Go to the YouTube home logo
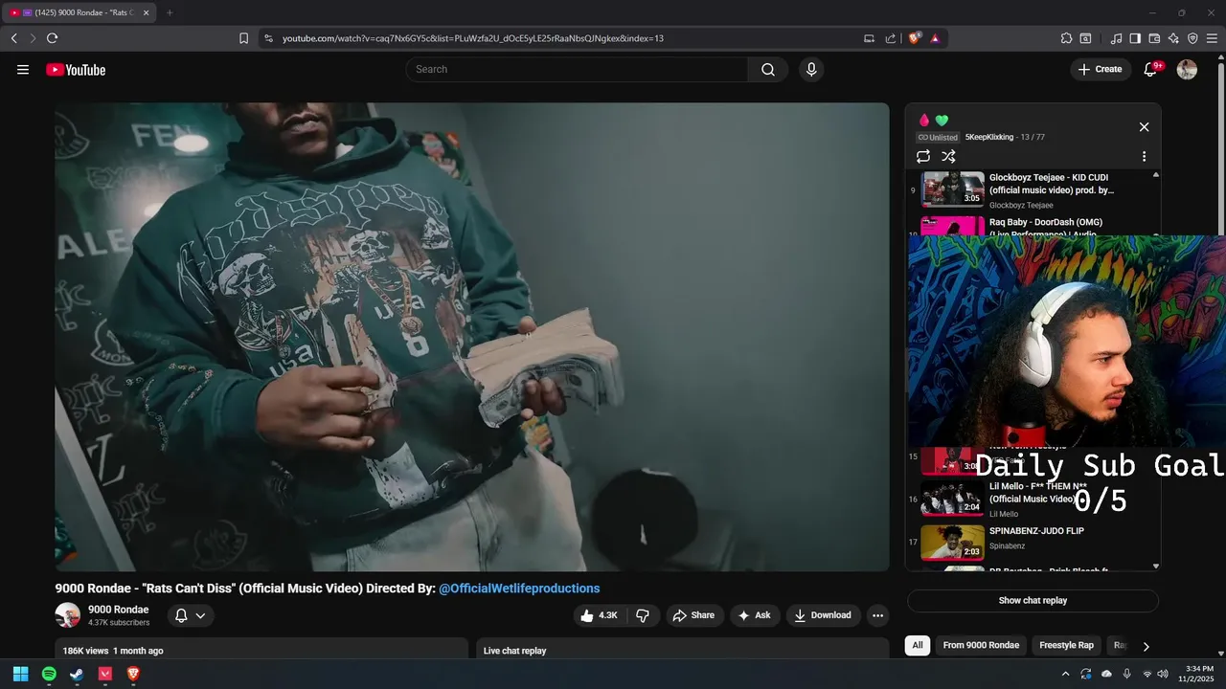The image size is (1226, 689). click(x=76, y=70)
